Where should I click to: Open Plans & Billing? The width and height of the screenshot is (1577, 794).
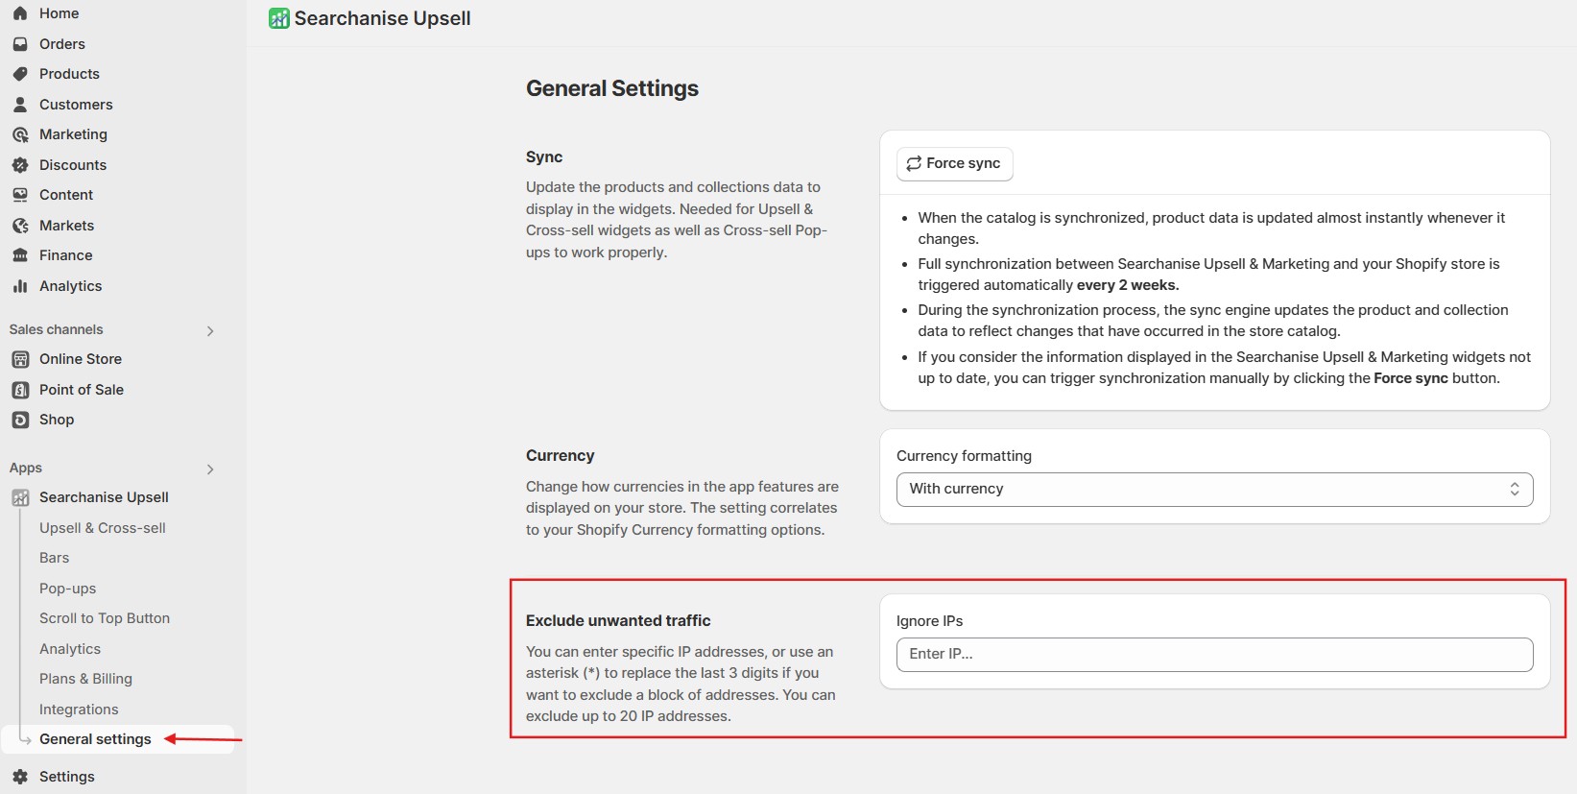pyautogui.click(x=85, y=679)
